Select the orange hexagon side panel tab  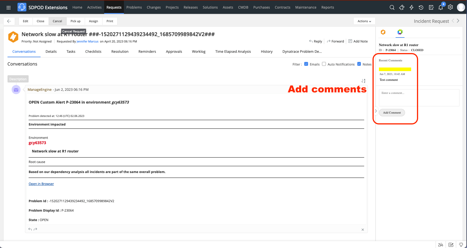pyautogui.click(x=383, y=32)
